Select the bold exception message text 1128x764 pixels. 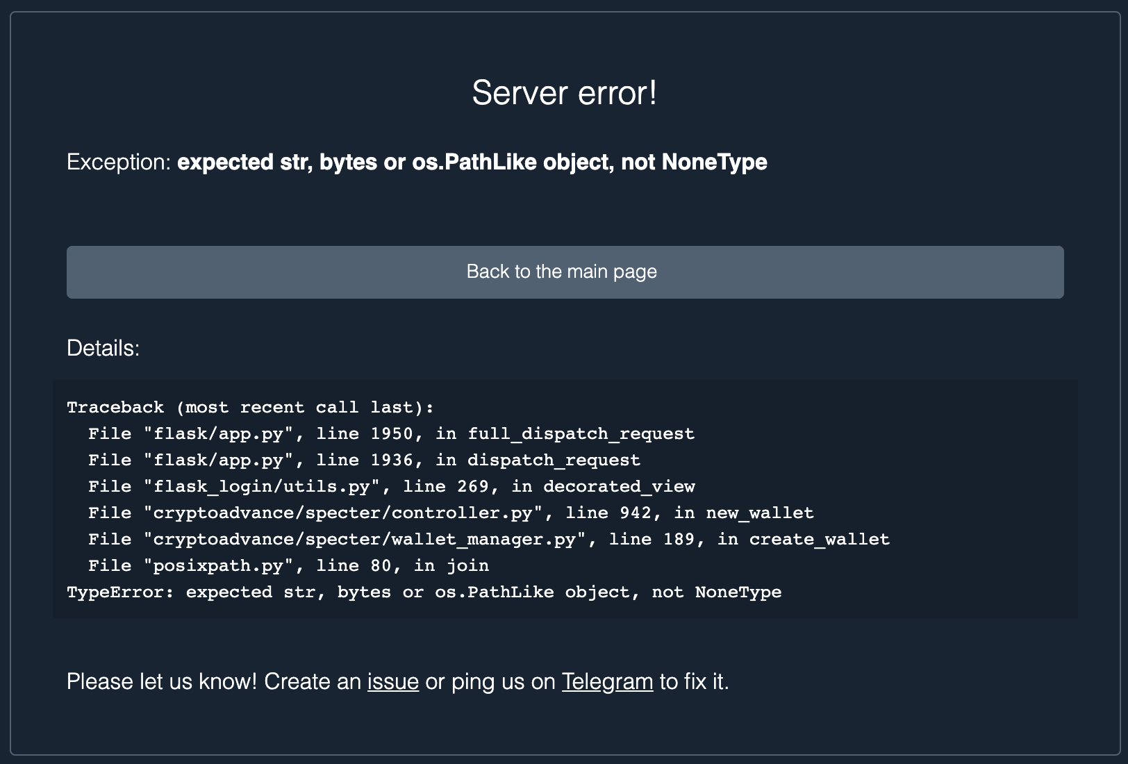[472, 162]
